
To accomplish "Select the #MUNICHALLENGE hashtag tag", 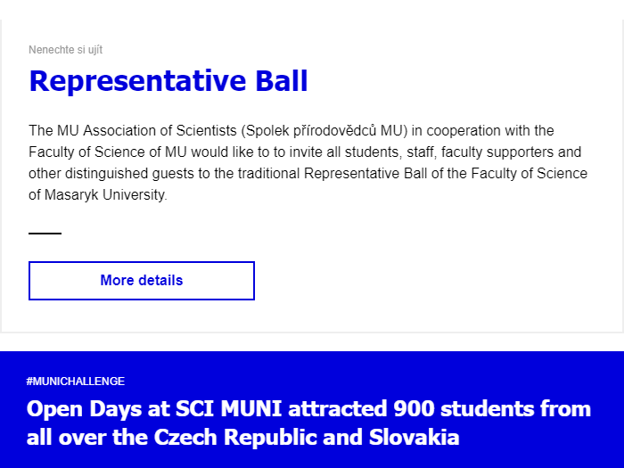I will (76, 382).
